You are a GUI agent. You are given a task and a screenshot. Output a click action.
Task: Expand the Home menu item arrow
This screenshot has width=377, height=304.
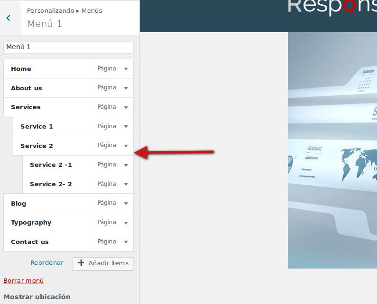(x=126, y=69)
